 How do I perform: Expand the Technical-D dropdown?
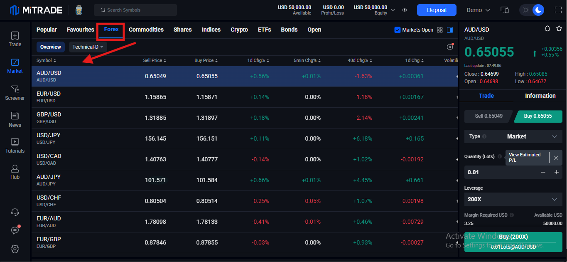[88, 47]
